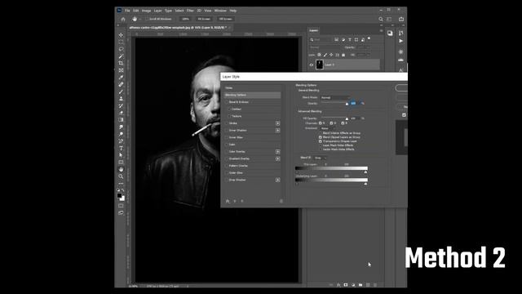The image size is (522, 294).
Task: Select the Zoom magnifier tool
Action: 121,176
